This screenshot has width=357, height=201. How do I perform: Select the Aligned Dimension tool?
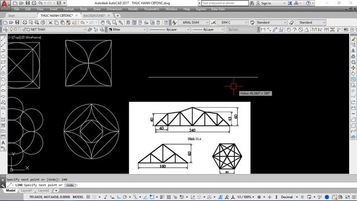[269, 30]
